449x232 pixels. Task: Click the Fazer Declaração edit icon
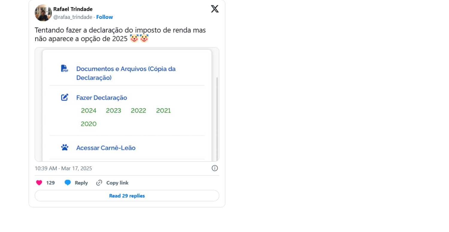click(64, 97)
